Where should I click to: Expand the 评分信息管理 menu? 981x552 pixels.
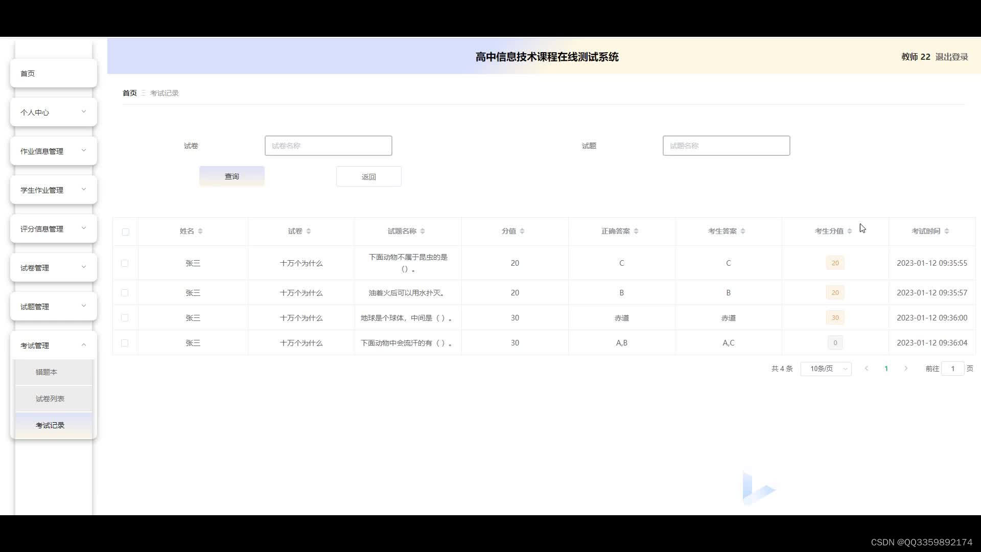pyautogui.click(x=54, y=229)
